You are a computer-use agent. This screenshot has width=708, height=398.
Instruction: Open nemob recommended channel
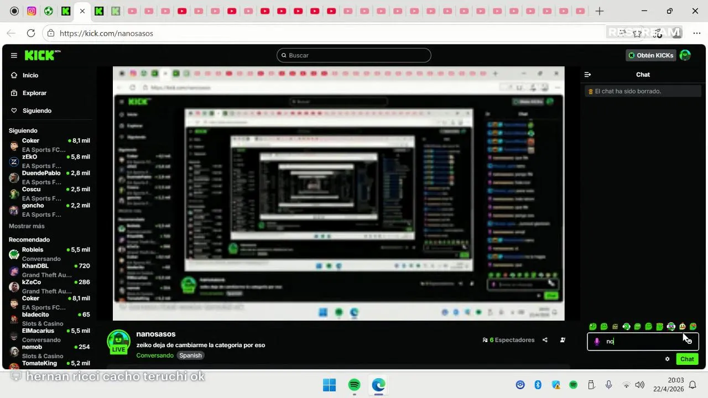(x=49, y=351)
